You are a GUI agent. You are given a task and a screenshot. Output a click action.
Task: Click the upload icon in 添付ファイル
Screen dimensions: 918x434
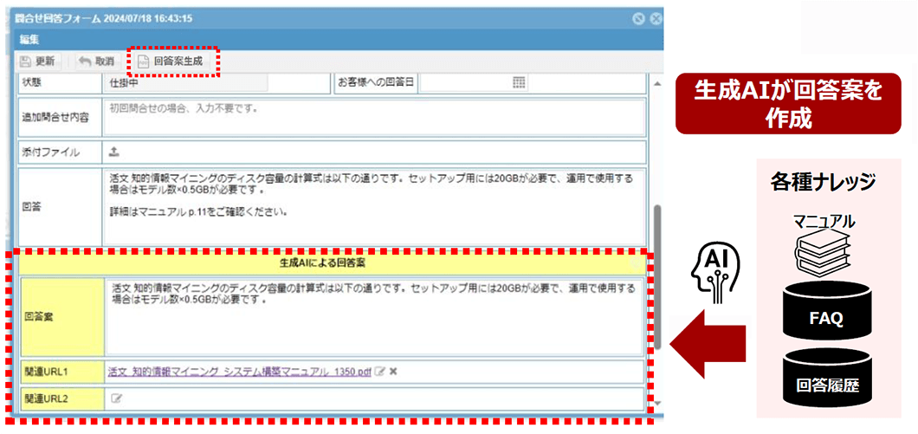pos(114,152)
